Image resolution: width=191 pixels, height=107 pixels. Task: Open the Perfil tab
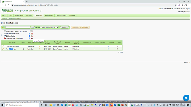(x=11, y=15)
